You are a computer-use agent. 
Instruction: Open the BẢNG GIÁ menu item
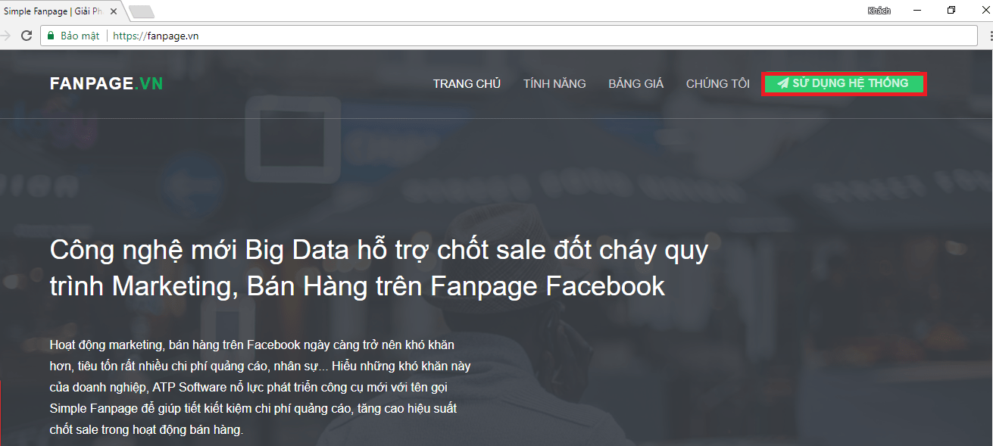635,84
